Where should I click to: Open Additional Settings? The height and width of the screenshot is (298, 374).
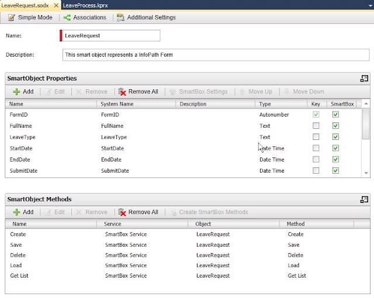tap(146, 17)
